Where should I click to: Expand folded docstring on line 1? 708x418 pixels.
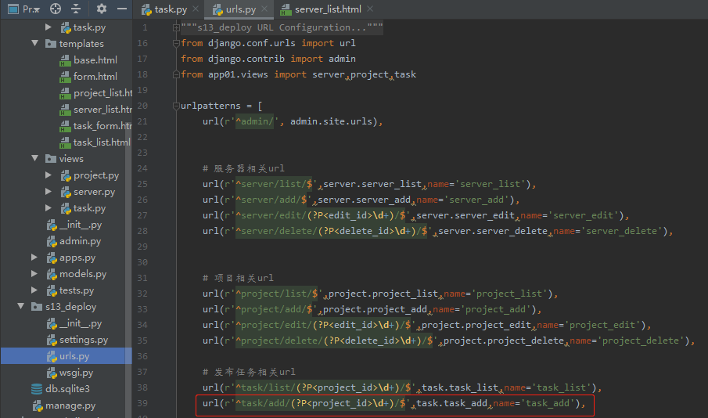176,27
